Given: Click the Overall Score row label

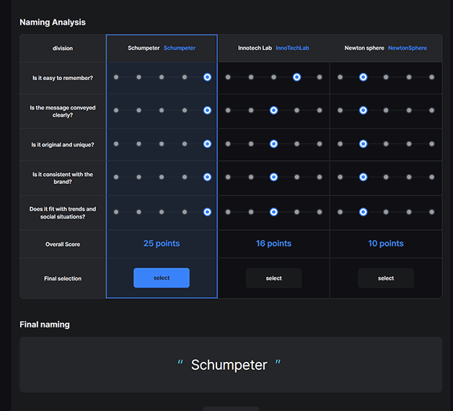Looking at the screenshot, I should [63, 244].
